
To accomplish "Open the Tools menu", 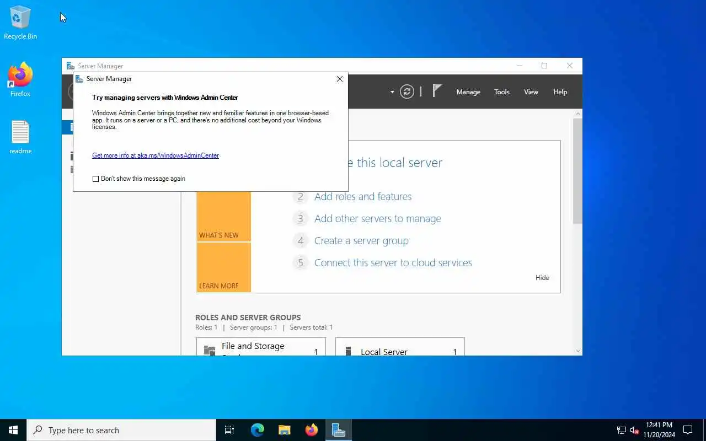I will (502, 92).
